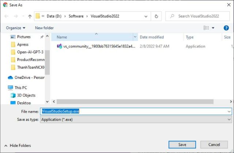Open 3D Objects in navigation pane
This screenshot has height=153, width=234.
(23, 95)
